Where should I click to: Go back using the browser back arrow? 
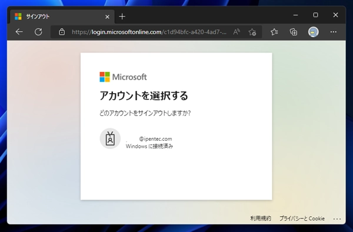click(x=19, y=32)
